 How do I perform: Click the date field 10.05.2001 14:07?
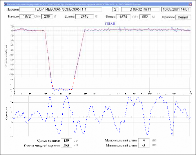[x=176, y=9]
